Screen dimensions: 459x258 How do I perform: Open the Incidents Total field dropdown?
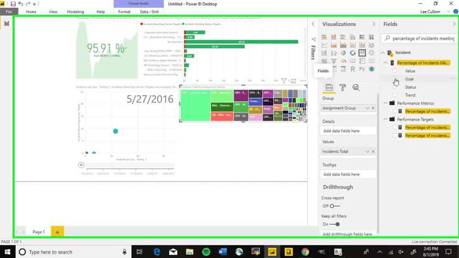click(367, 152)
